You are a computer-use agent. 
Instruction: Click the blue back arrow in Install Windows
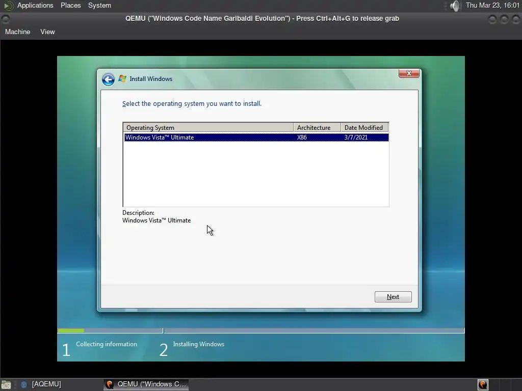click(108, 79)
